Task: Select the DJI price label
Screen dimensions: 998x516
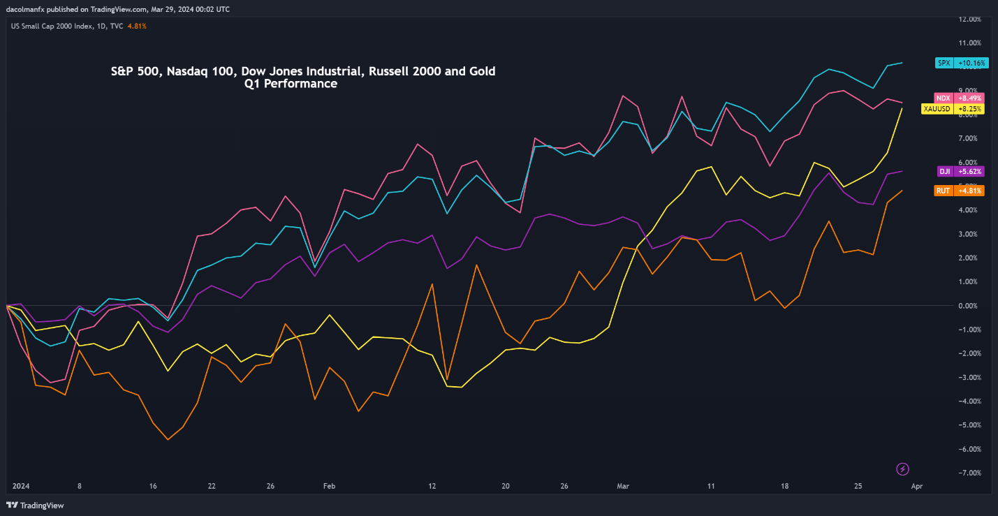Action: tap(960, 171)
